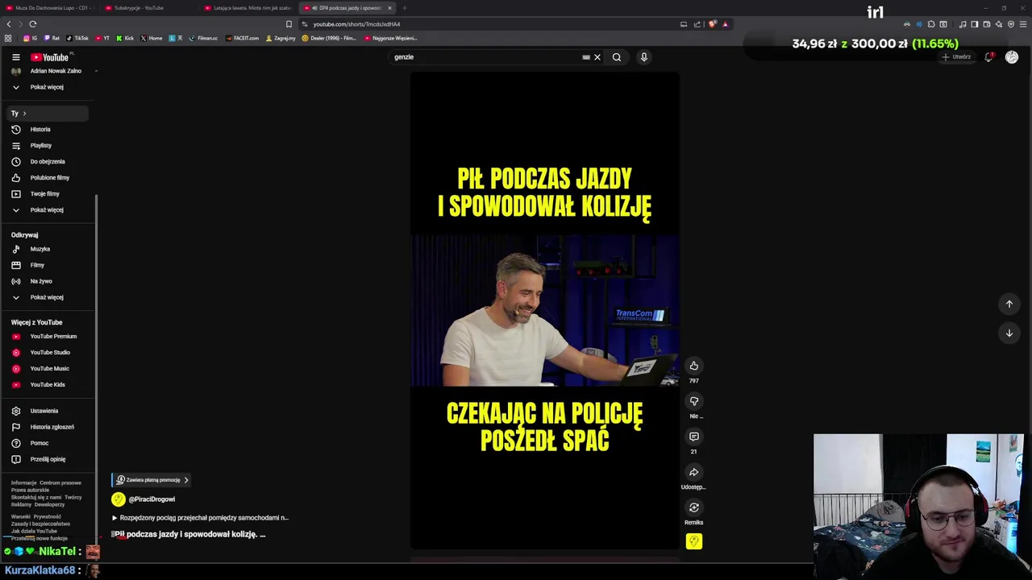The image size is (1032, 580).
Task: Open YouTube Studio link
Action: [48, 352]
